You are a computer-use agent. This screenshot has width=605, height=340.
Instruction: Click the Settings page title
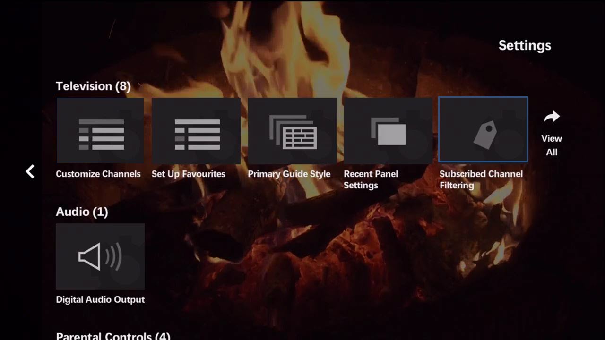tap(525, 45)
